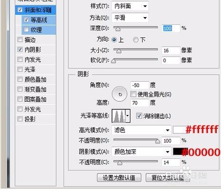Click the white highlight color swatch
Screen dimensions: 221x191
click(x=180, y=130)
